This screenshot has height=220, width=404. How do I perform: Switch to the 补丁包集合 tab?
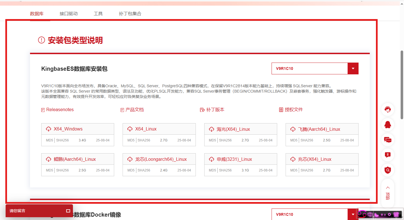130,13
